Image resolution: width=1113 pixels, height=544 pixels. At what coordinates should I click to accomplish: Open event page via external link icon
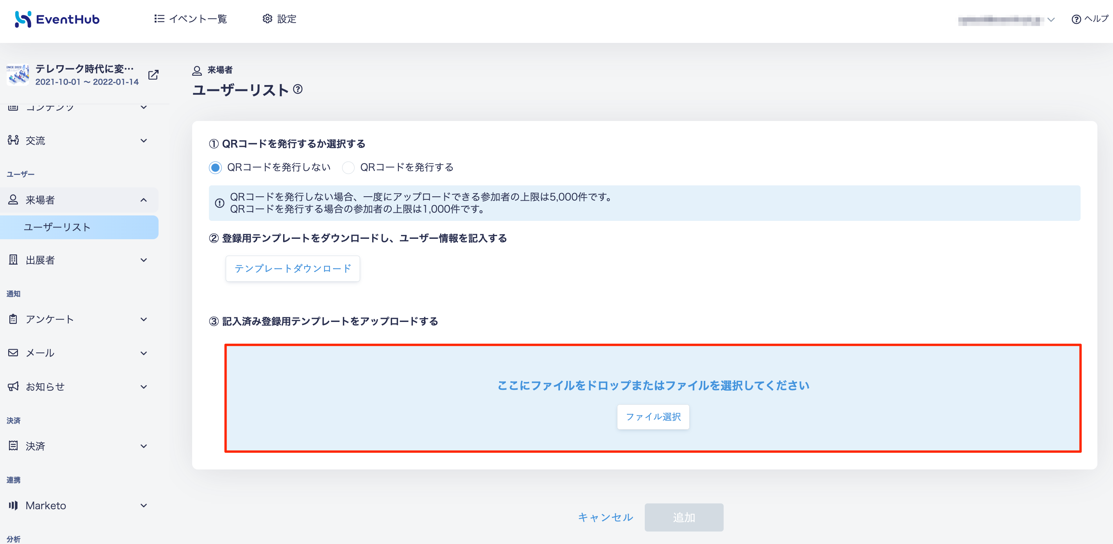(153, 75)
